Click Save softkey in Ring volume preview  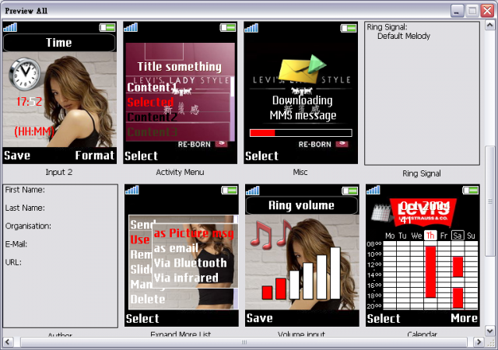[259, 318]
